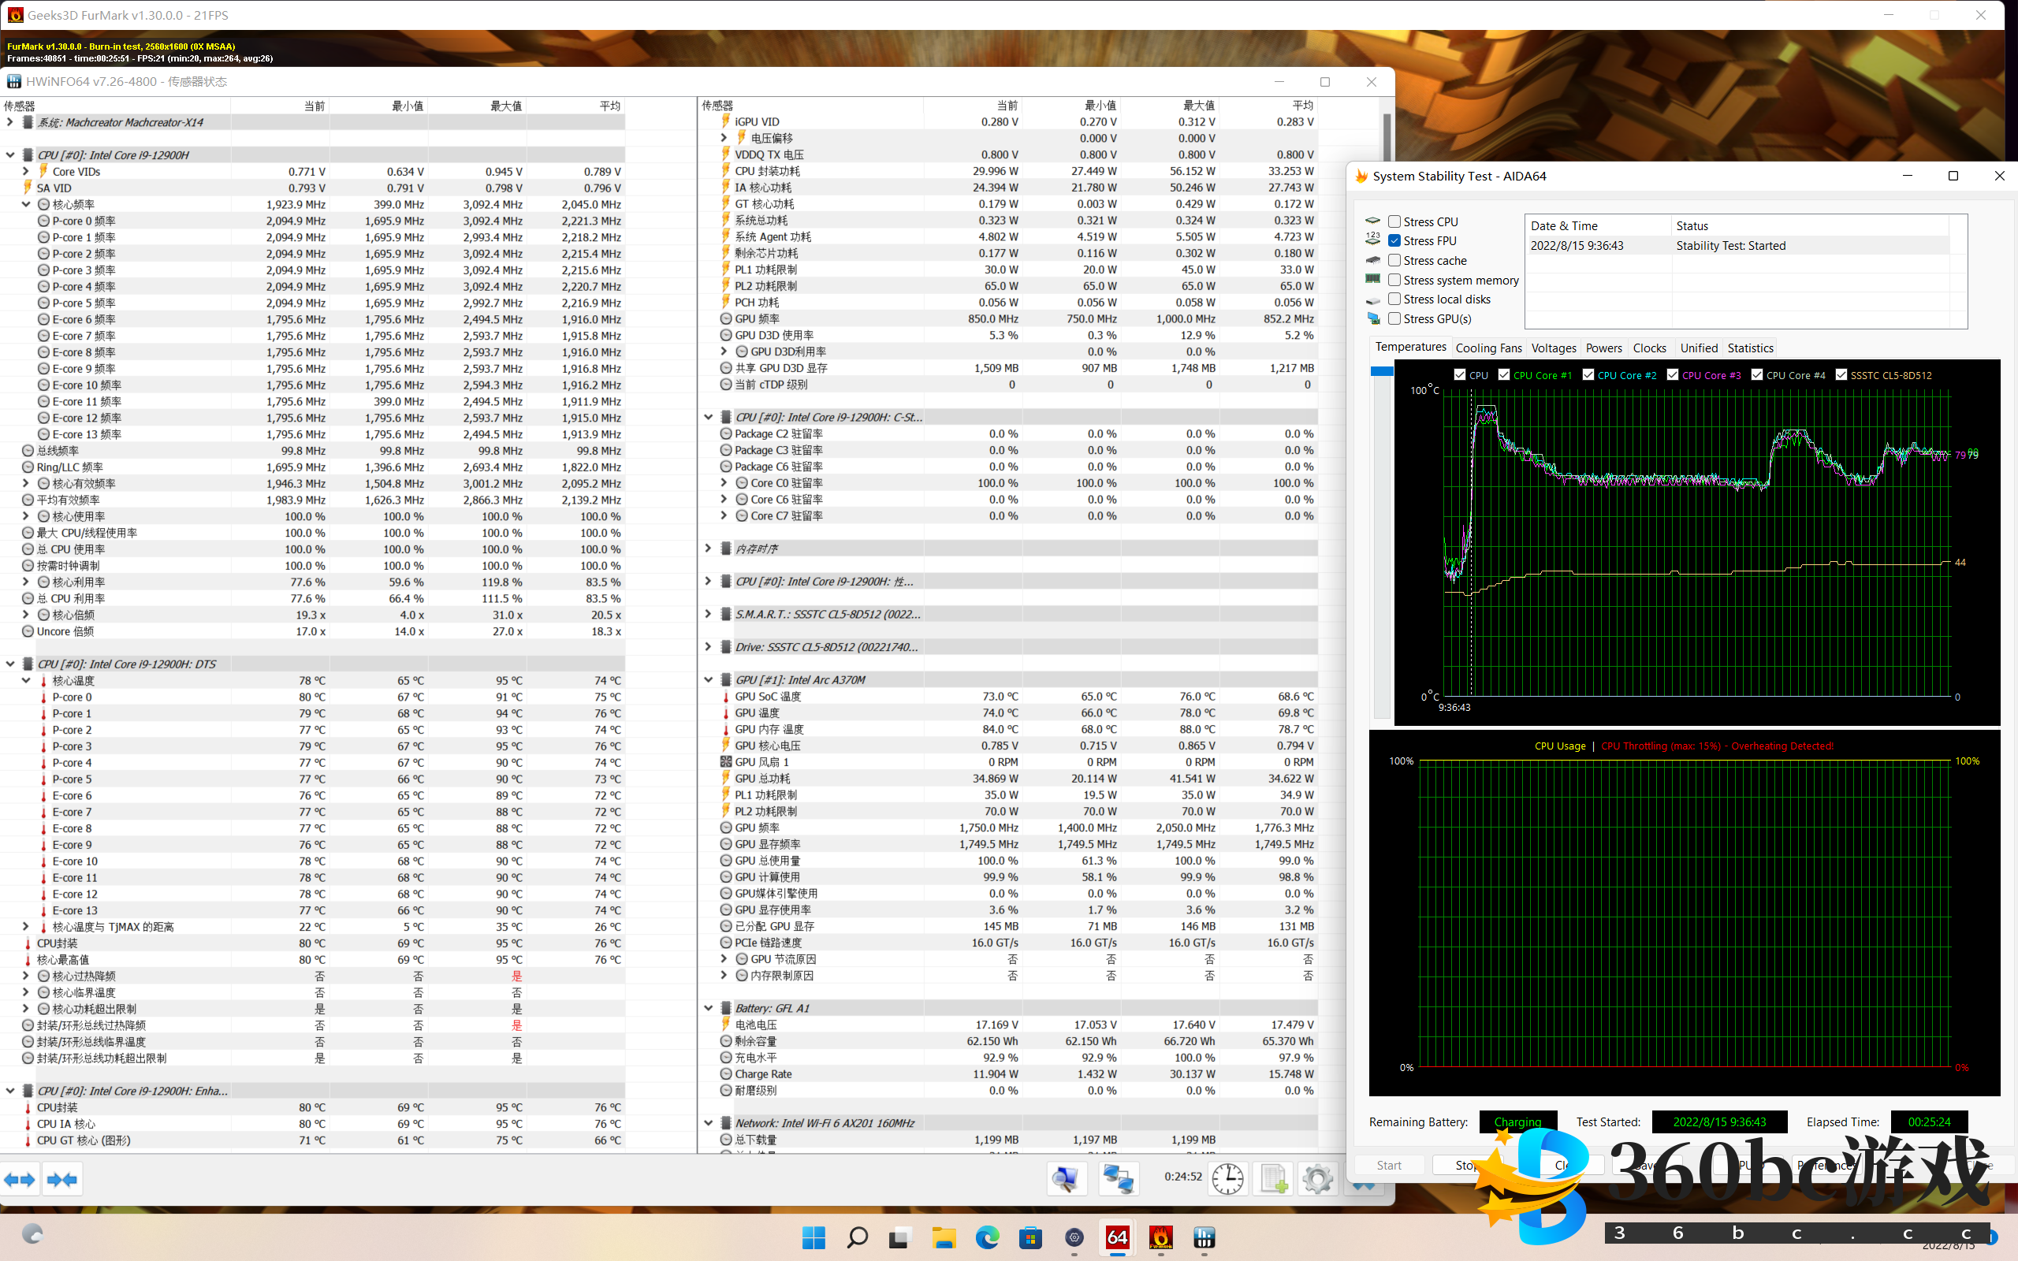Open the Statistics tab in AIDA64
The image size is (2018, 1261).
(x=1750, y=348)
